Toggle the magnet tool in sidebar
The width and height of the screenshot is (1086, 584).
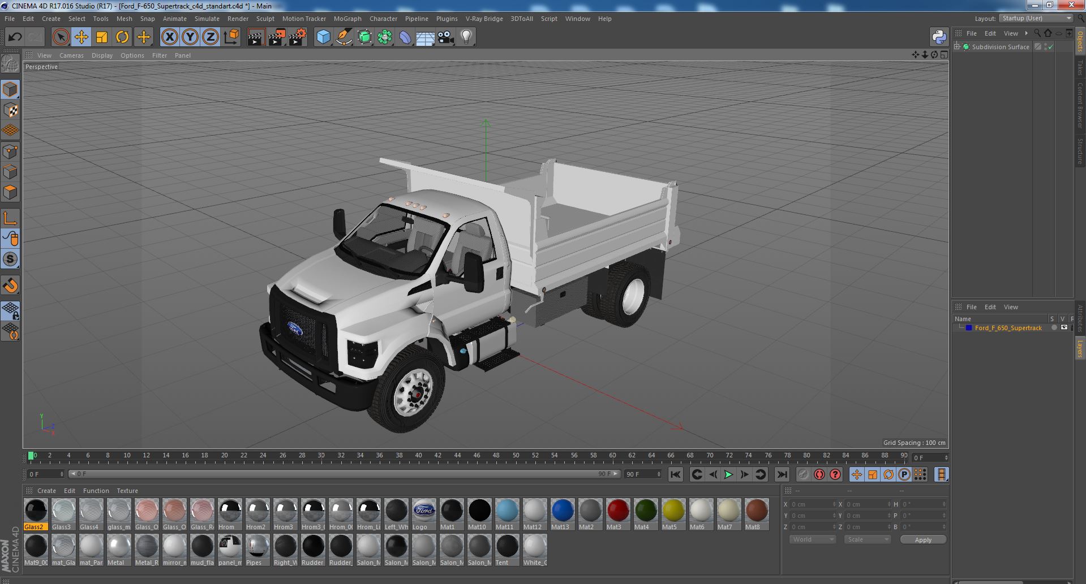click(10, 285)
